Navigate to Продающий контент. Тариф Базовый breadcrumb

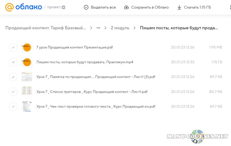46,28
